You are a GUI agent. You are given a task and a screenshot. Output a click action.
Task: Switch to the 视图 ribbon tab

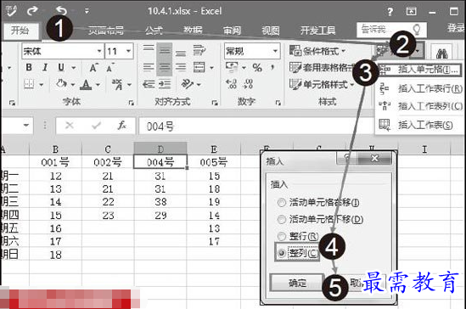[271, 30]
